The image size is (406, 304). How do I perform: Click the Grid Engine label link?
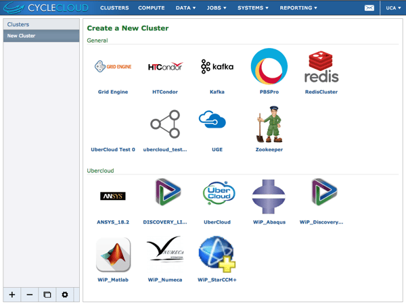[x=113, y=92]
